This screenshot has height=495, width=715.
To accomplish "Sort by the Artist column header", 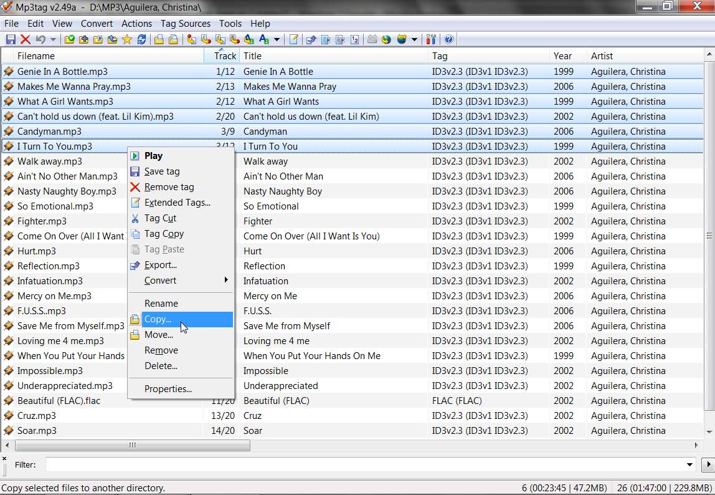I will click(x=645, y=56).
